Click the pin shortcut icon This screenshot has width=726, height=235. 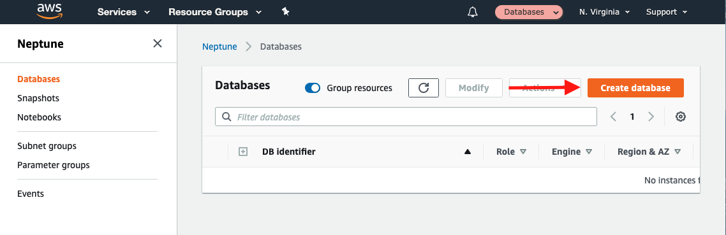point(286,12)
